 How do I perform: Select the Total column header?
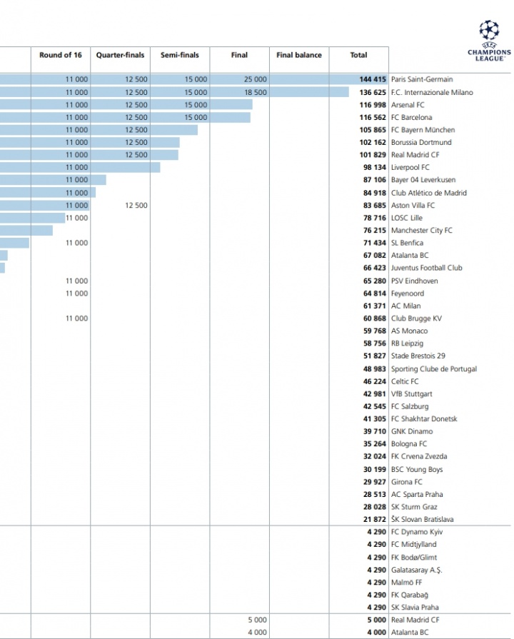coord(358,55)
